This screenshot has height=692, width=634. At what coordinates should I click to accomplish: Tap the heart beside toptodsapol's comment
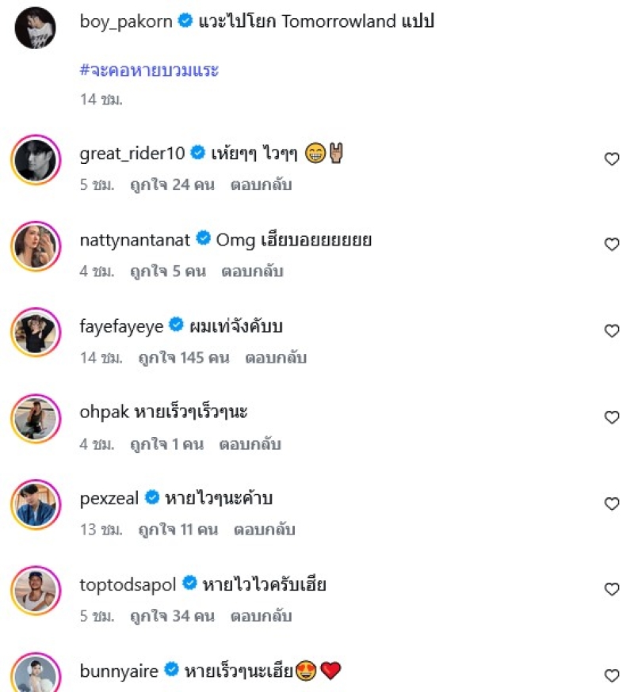612,590
